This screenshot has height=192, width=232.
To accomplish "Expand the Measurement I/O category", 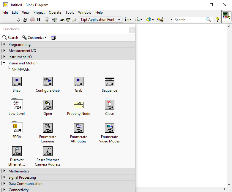I will tap(4, 50).
